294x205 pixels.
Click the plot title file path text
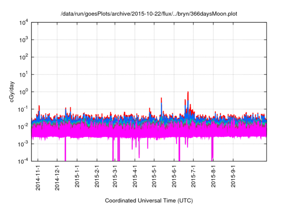tap(147, 14)
